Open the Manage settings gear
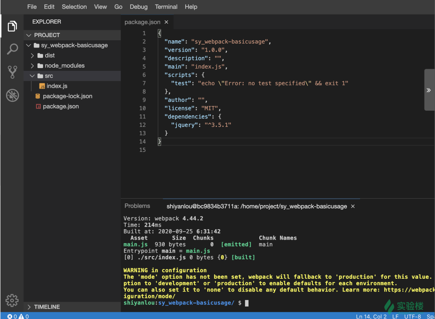The image size is (435, 319). point(12,300)
